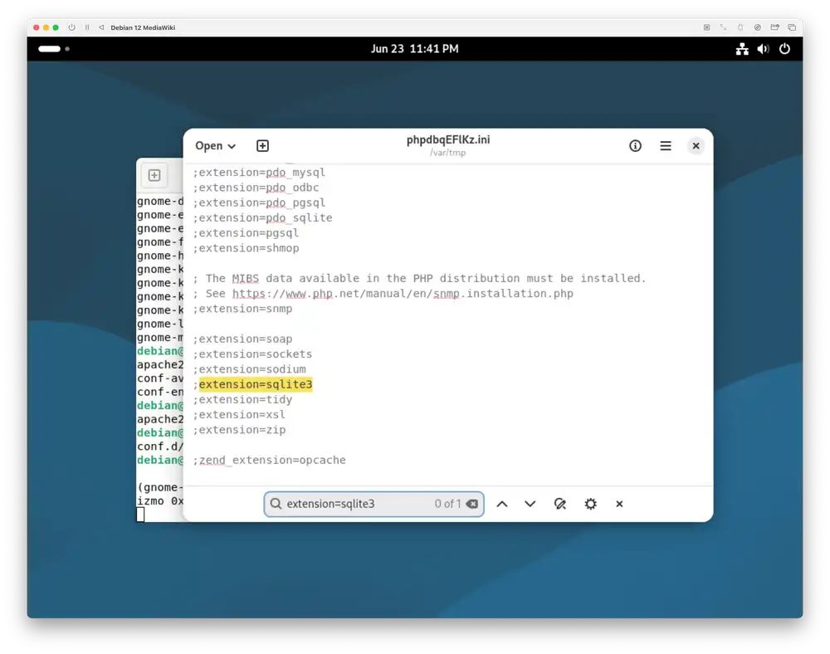The width and height of the screenshot is (830, 654).
Task: Click the ;extension=pdo_pgsql line
Action: click(x=259, y=203)
